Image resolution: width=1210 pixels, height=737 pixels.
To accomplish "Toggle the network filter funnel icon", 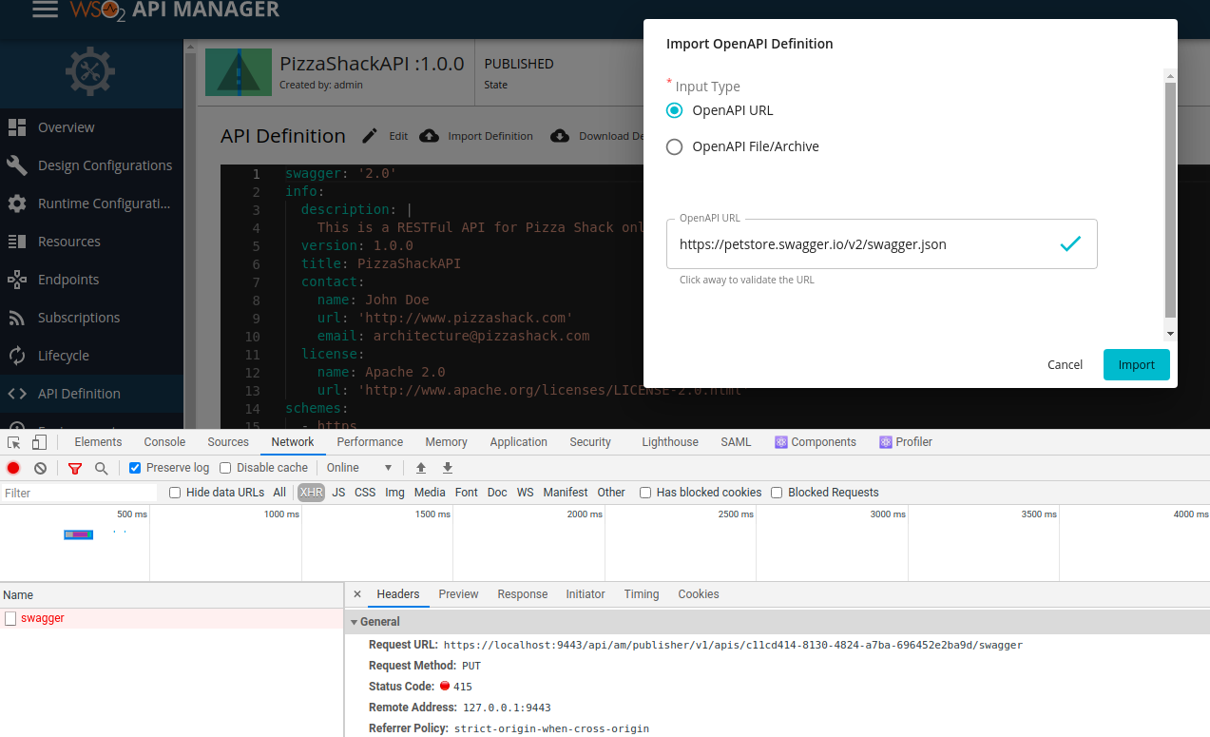I will coord(75,468).
